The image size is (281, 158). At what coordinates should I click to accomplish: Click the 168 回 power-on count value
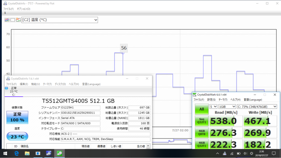coord(139,123)
